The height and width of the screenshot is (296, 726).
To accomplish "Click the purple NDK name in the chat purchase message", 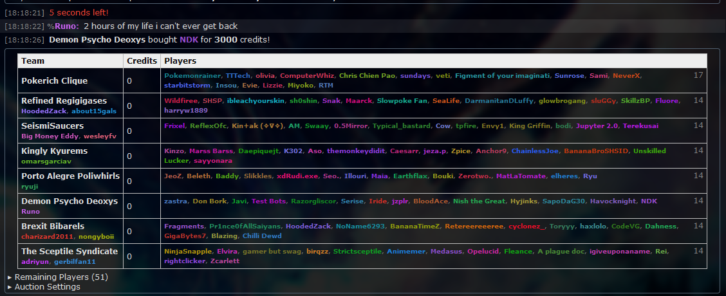I will coord(189,40).
